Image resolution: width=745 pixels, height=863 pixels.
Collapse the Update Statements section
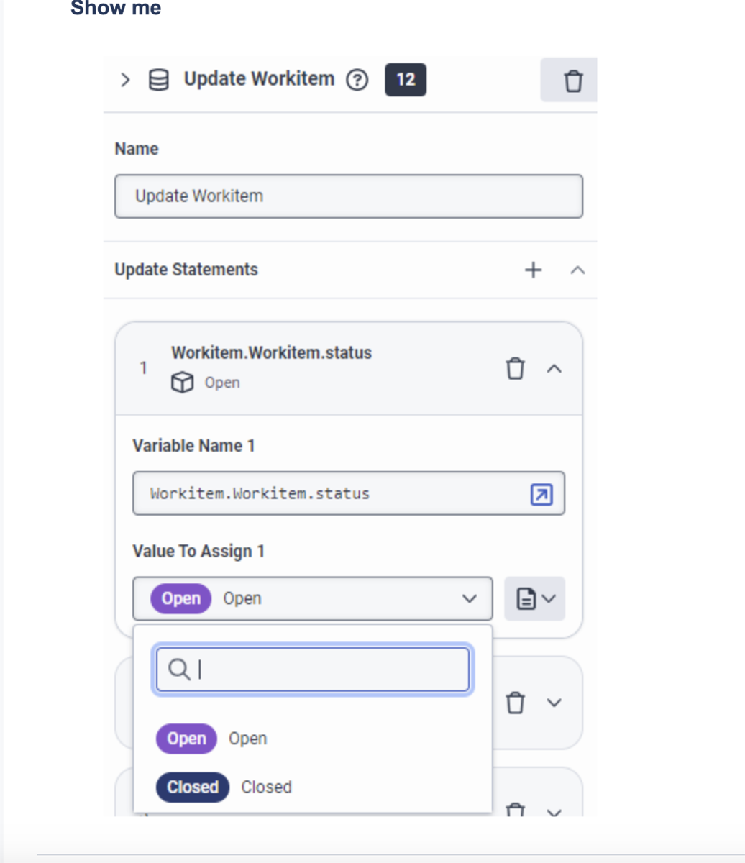pyautogui.click(x=577, y=270)
